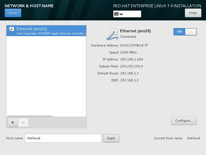Apply the host name

(x=111, y=138)
